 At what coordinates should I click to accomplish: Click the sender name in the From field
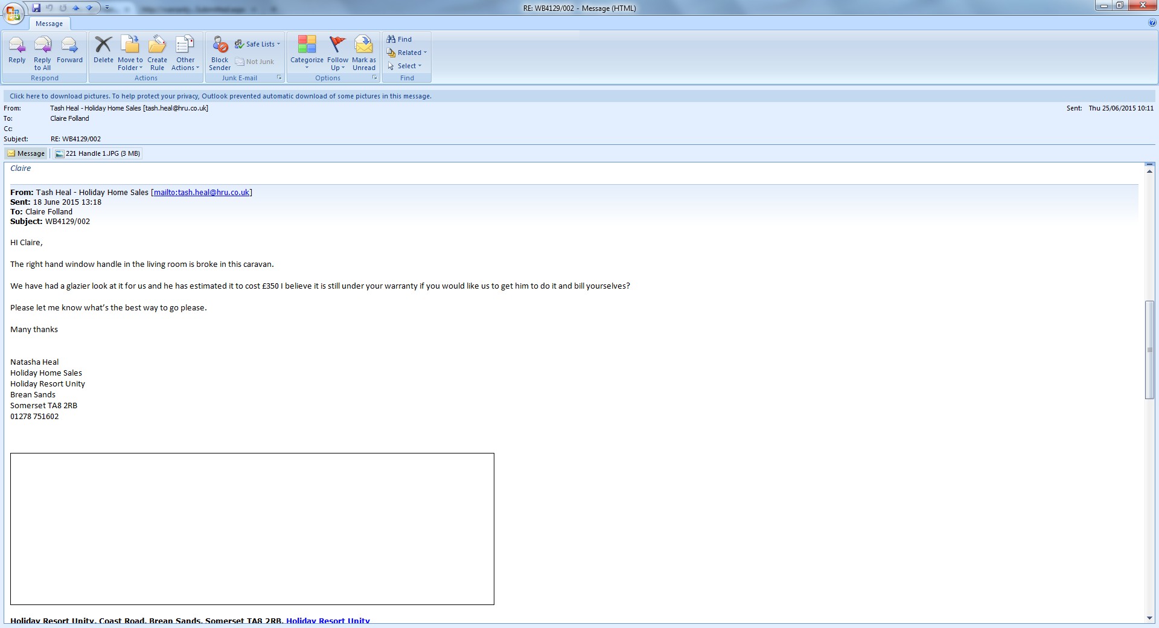[x=129, y=108]
